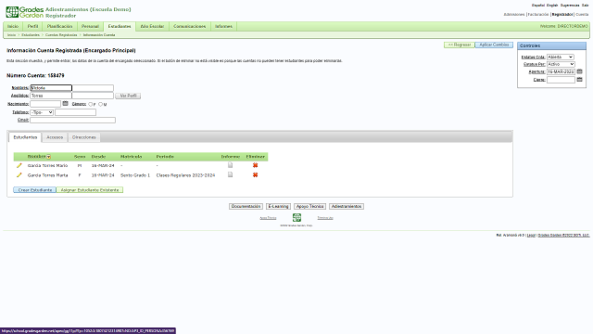This screenshot has width=593, height=334.
Task: Click the Teléfono number input field
Action: 75,112
